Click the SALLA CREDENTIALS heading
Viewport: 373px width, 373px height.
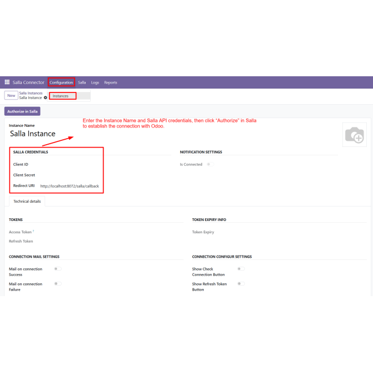pyautogui.click(x=31, y=152)
